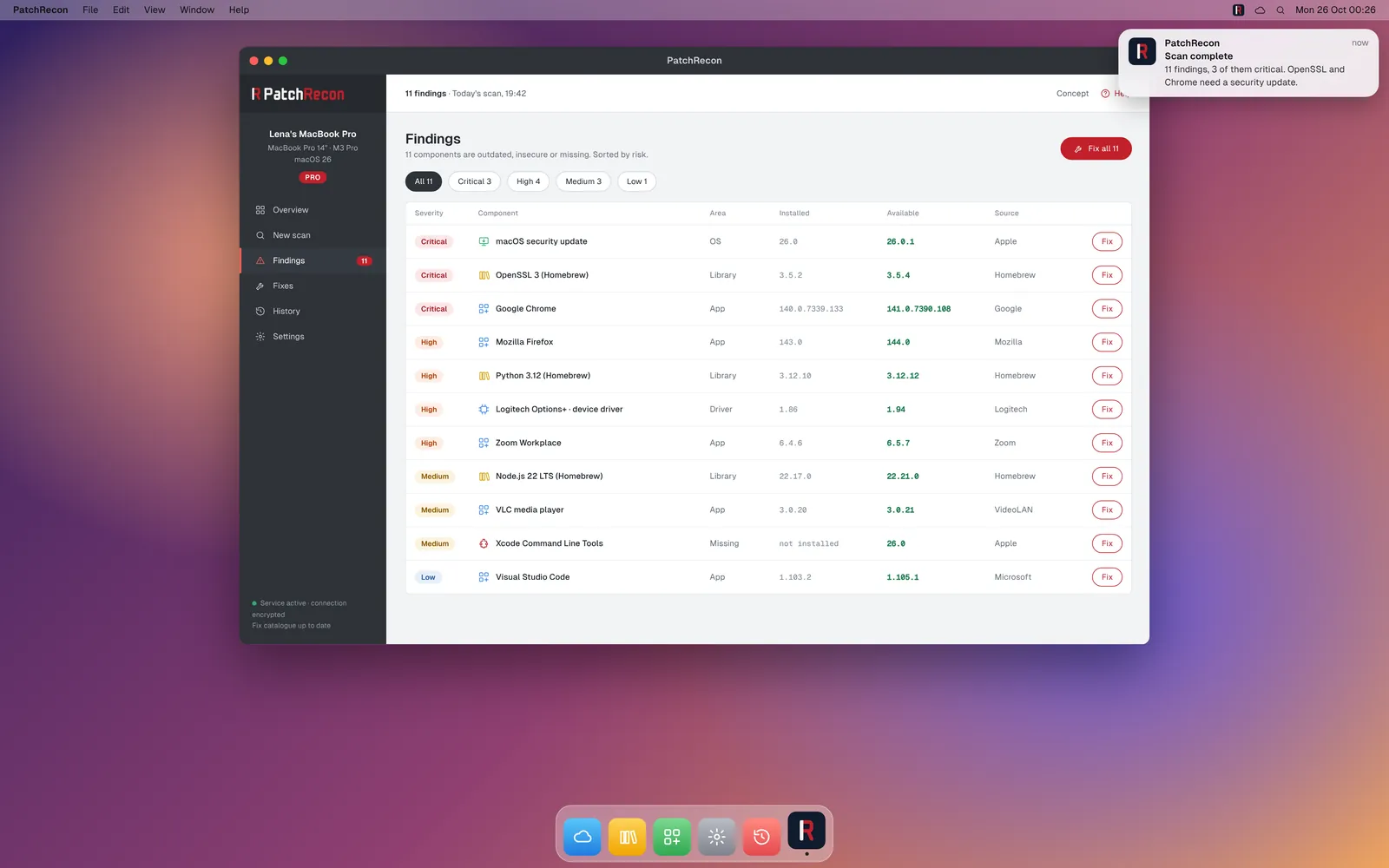This screenshot has width=1389, height=868.
Task: Open Spotlight search in menu bar
Action: [1280, 10]
